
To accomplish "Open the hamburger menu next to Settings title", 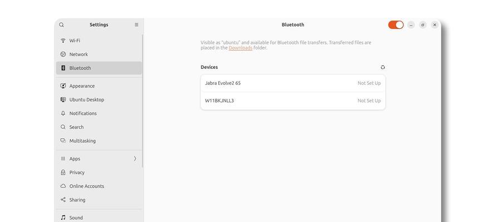I will (x=136, y=24).
